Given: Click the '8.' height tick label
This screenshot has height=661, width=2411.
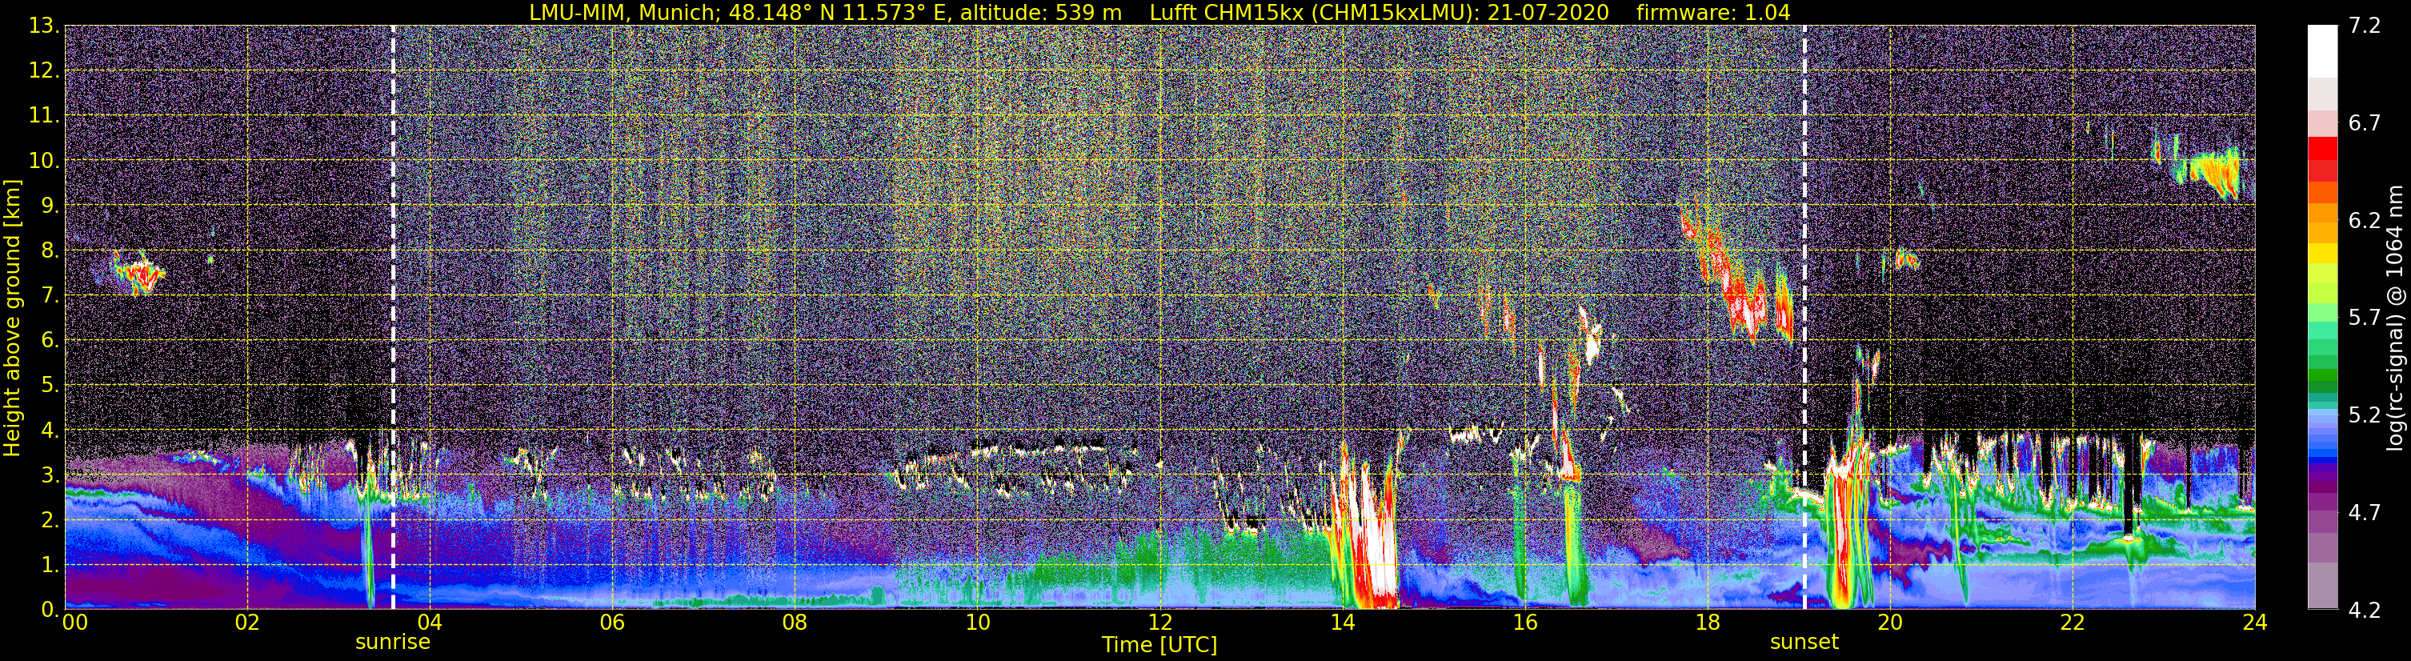Looking at the screenshot, I should point(50,250).
